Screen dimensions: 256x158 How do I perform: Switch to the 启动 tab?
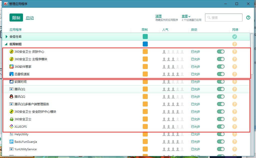[x=30, y=18]
